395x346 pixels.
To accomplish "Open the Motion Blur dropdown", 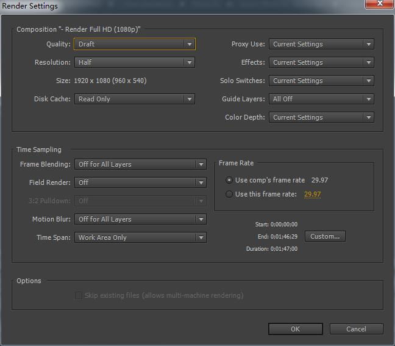I will pos(140,219).
